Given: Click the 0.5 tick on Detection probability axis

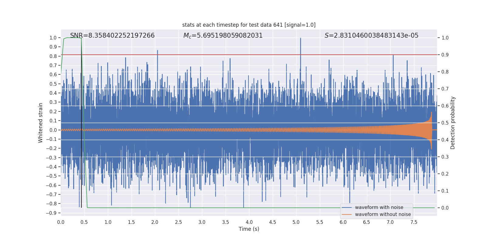Looking at the screenshot, I should (445, 123).
